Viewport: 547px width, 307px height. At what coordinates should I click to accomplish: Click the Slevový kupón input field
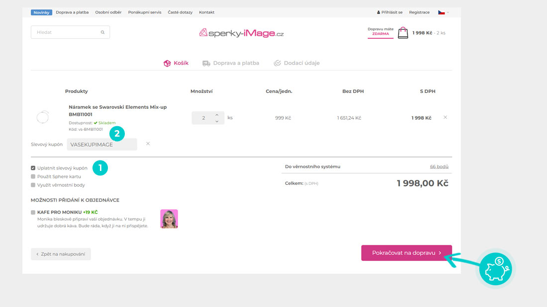(102, 144)
